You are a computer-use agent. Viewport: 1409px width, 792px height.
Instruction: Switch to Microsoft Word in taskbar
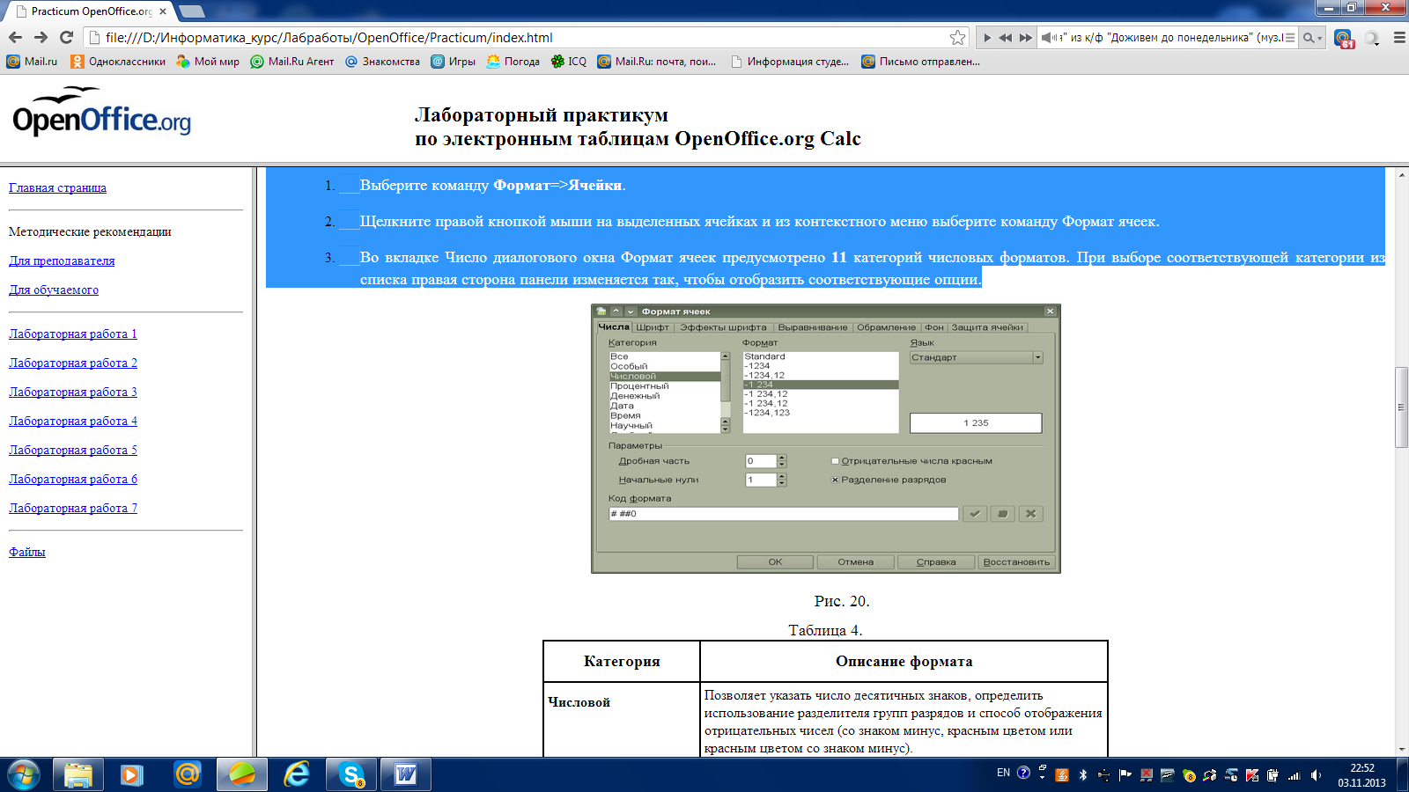click(x=406, y=774)
